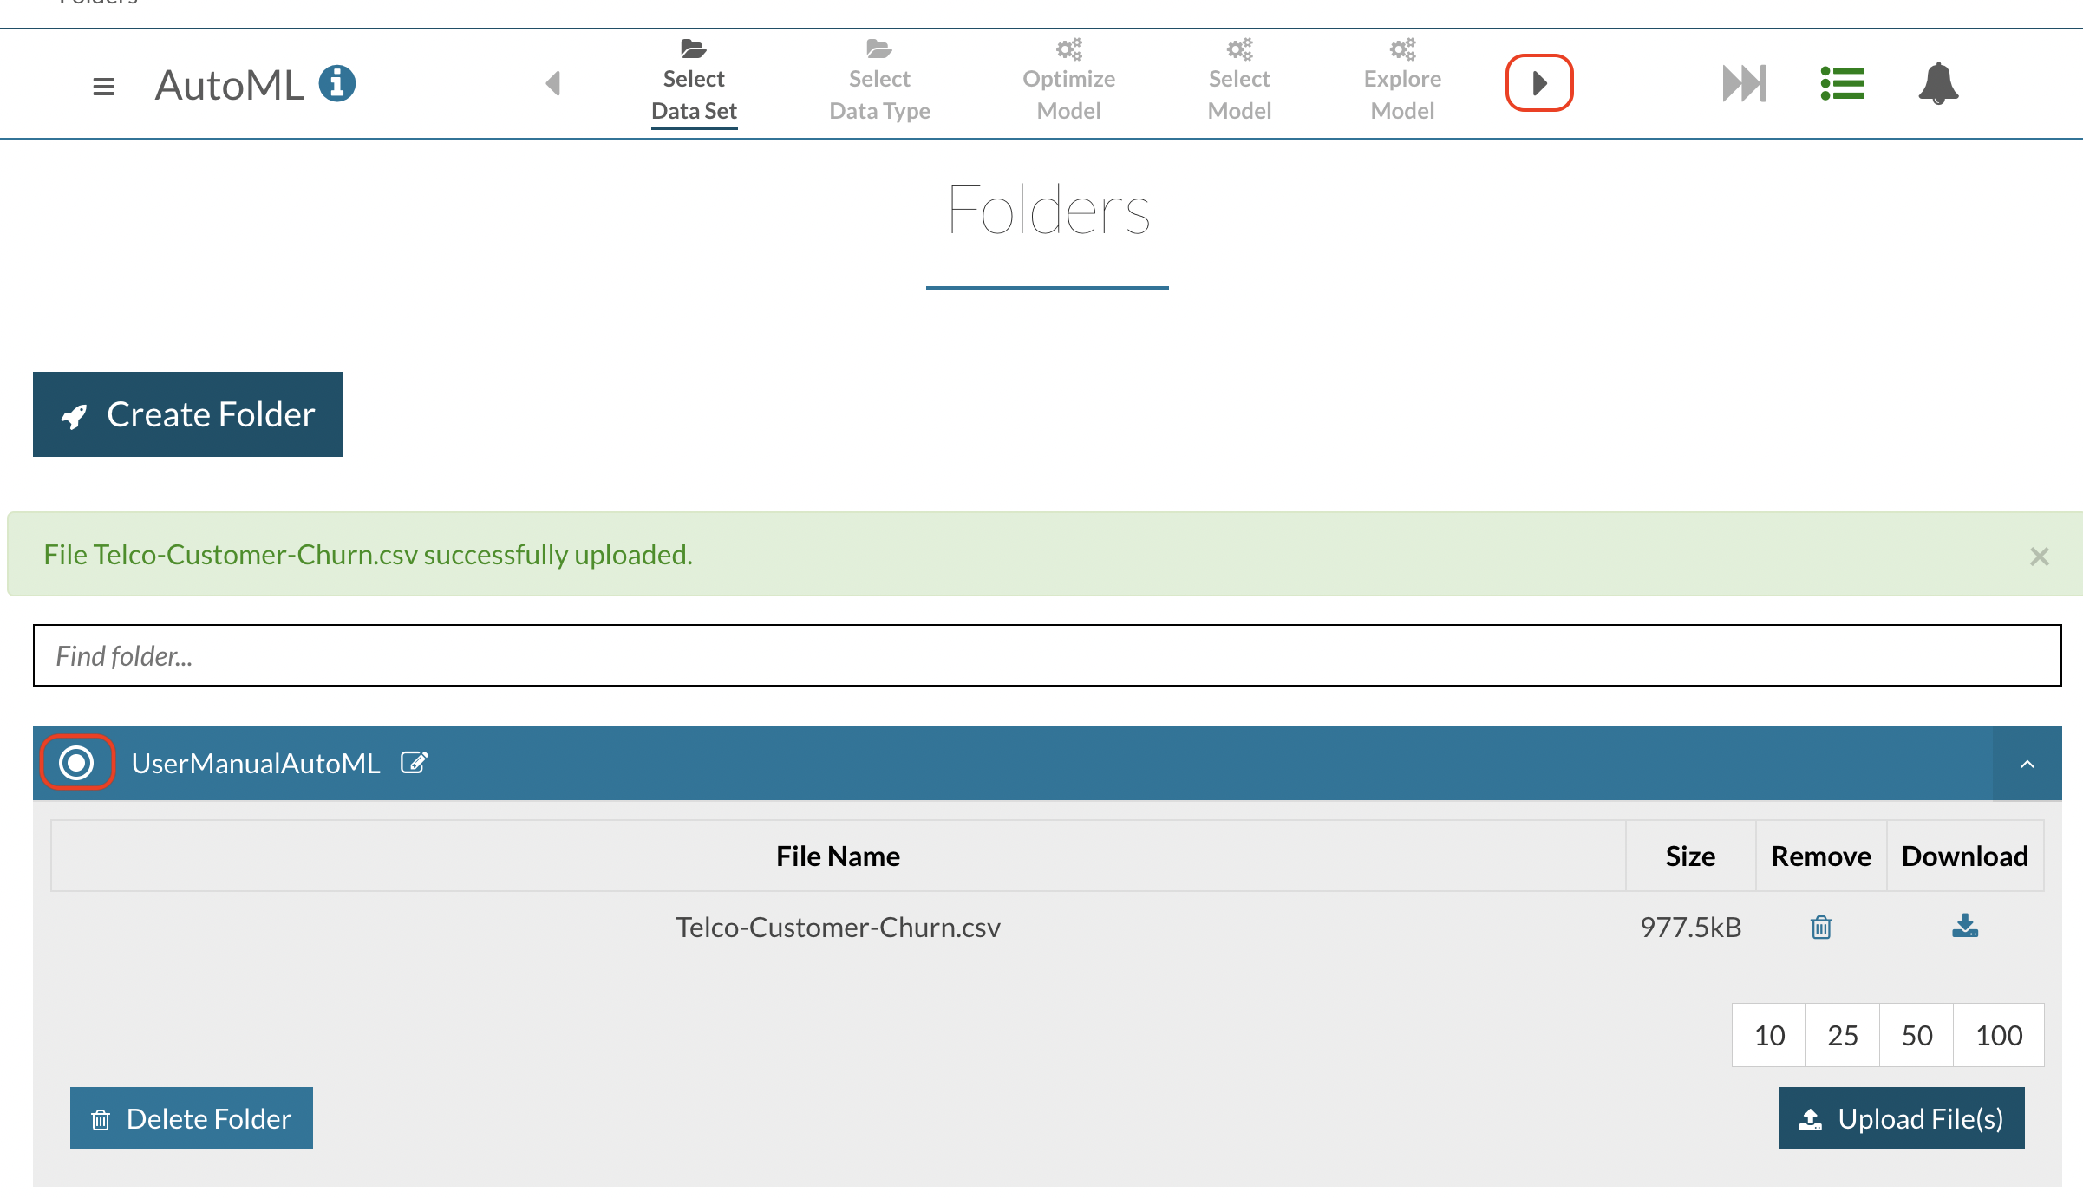Viewport: 2083px width, 1198px height.
Task: Click the Upload File(s) button
Action: [x=1901, y=1118]
